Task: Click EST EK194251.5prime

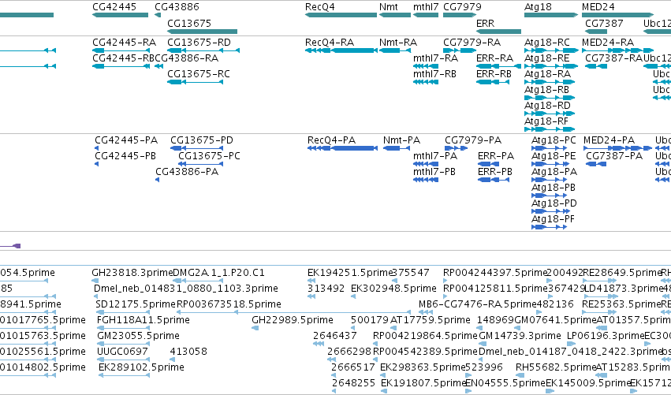Action: click(350, 273)
